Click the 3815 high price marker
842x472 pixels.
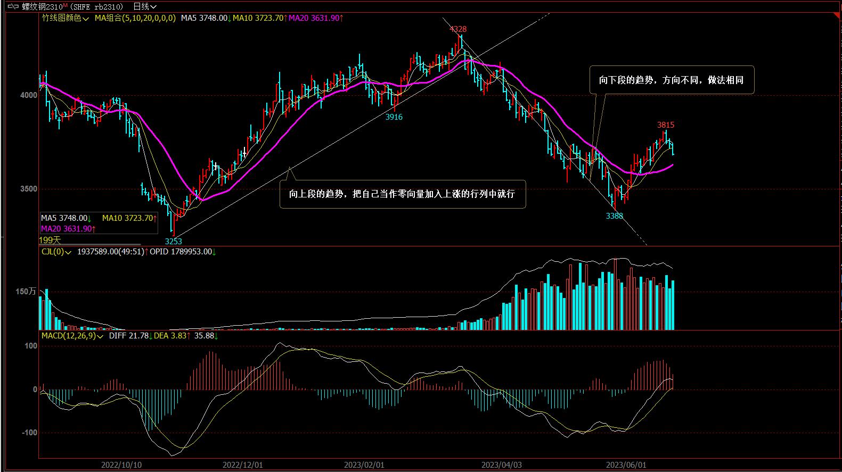[x=665, y=125]
